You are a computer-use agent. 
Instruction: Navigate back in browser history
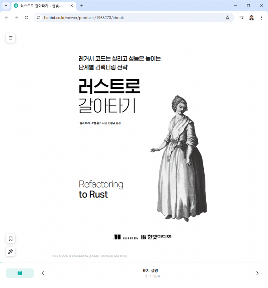(6, 18)
